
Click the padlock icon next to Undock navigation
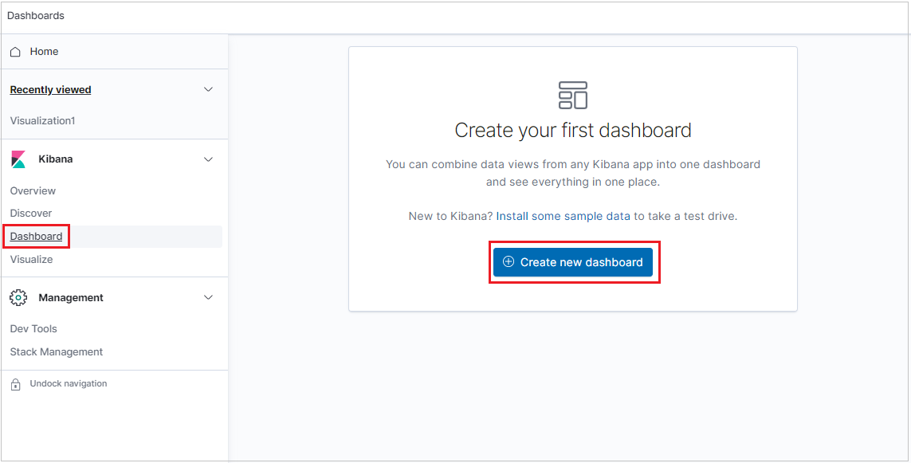14,383
